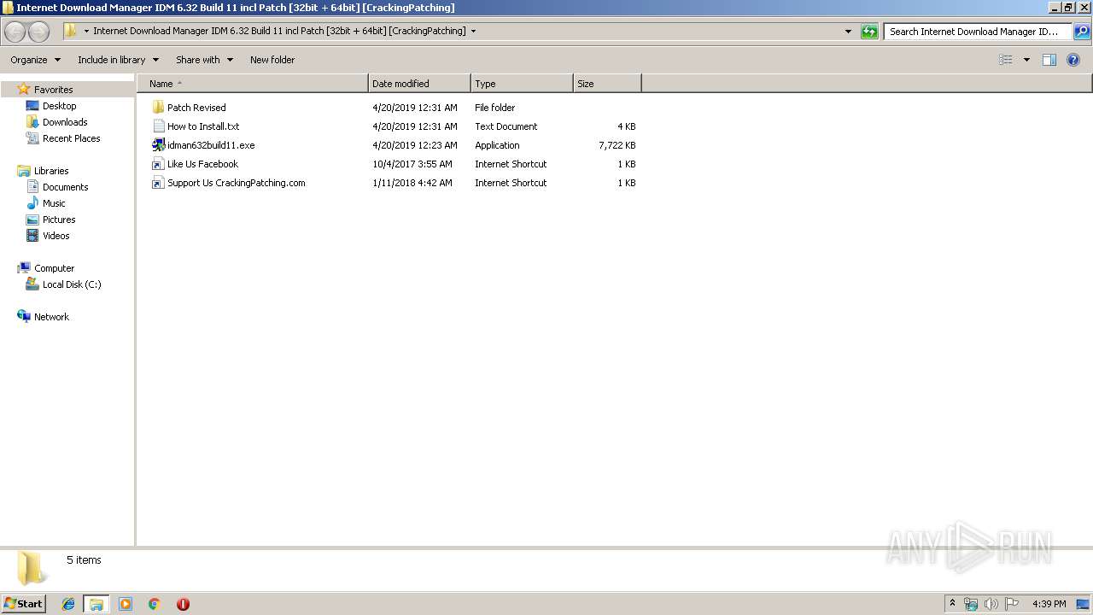This screenshot has height=615, width=1093.
Task: Expand the address path folder chevron
Action: (474, 32)
